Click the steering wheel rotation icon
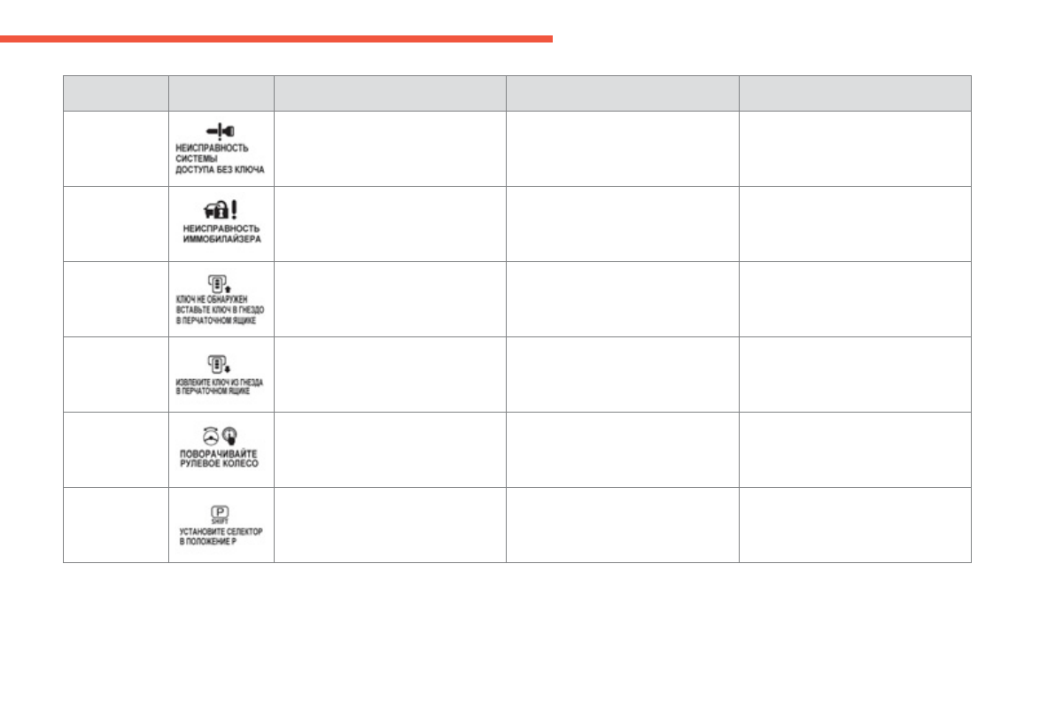 [211, 435]
